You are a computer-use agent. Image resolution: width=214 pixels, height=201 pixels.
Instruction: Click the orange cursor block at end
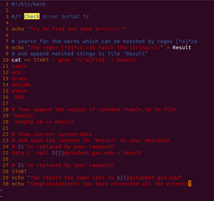tap(190, 183)
